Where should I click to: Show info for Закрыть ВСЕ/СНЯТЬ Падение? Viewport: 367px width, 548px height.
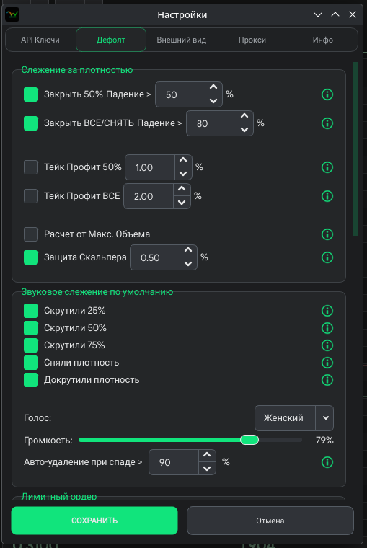pos(327,123)
